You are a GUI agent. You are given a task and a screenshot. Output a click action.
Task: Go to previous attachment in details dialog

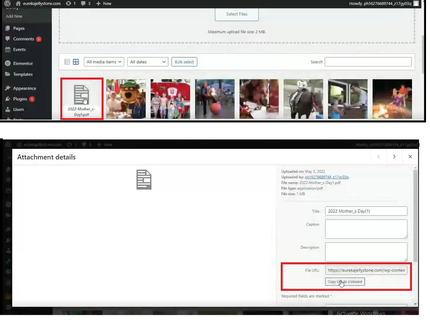379,156
